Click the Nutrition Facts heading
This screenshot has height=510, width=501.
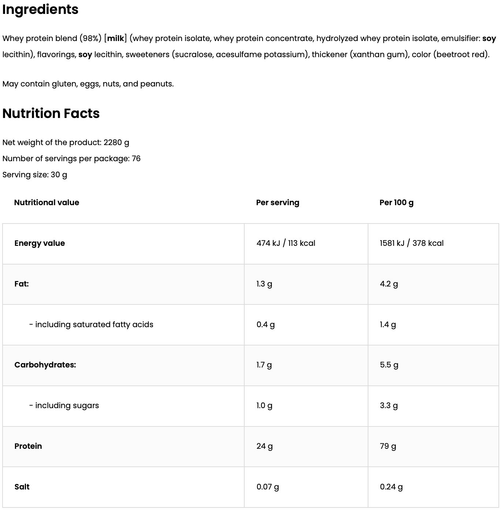click(51, 114)
